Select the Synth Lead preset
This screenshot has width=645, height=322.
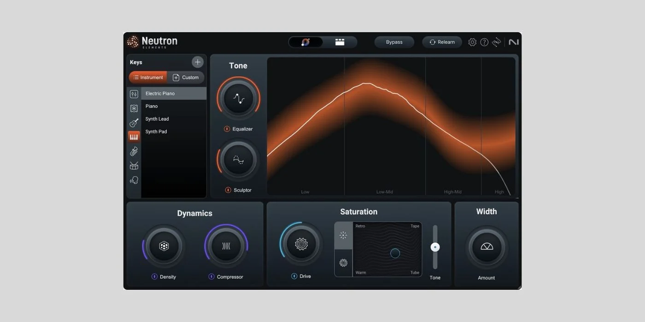[x=157, y=119]
